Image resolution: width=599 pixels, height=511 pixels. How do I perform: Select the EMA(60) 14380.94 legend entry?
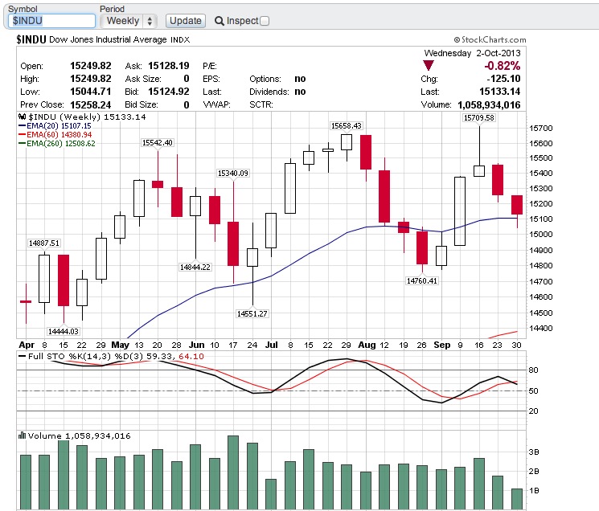click(x=55, y=134)
